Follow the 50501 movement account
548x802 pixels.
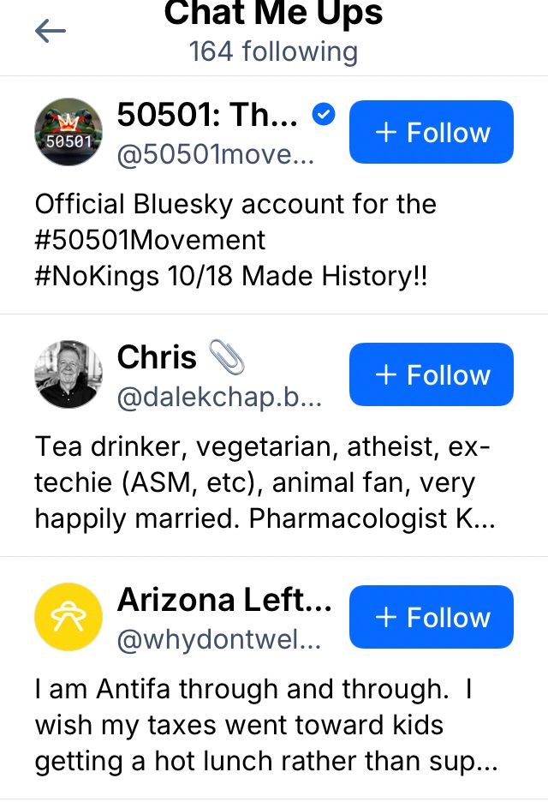[432, 132]
